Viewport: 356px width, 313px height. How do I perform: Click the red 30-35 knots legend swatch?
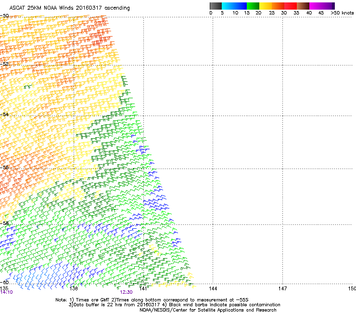(291, 6)
